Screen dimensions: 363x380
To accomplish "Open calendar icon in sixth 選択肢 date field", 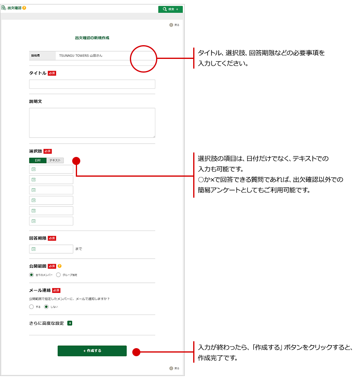I will tap(33, 221).
